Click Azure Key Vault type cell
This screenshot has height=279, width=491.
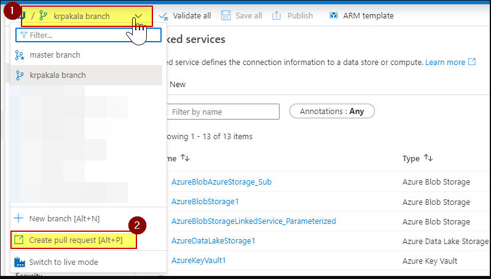pos(430,261)
